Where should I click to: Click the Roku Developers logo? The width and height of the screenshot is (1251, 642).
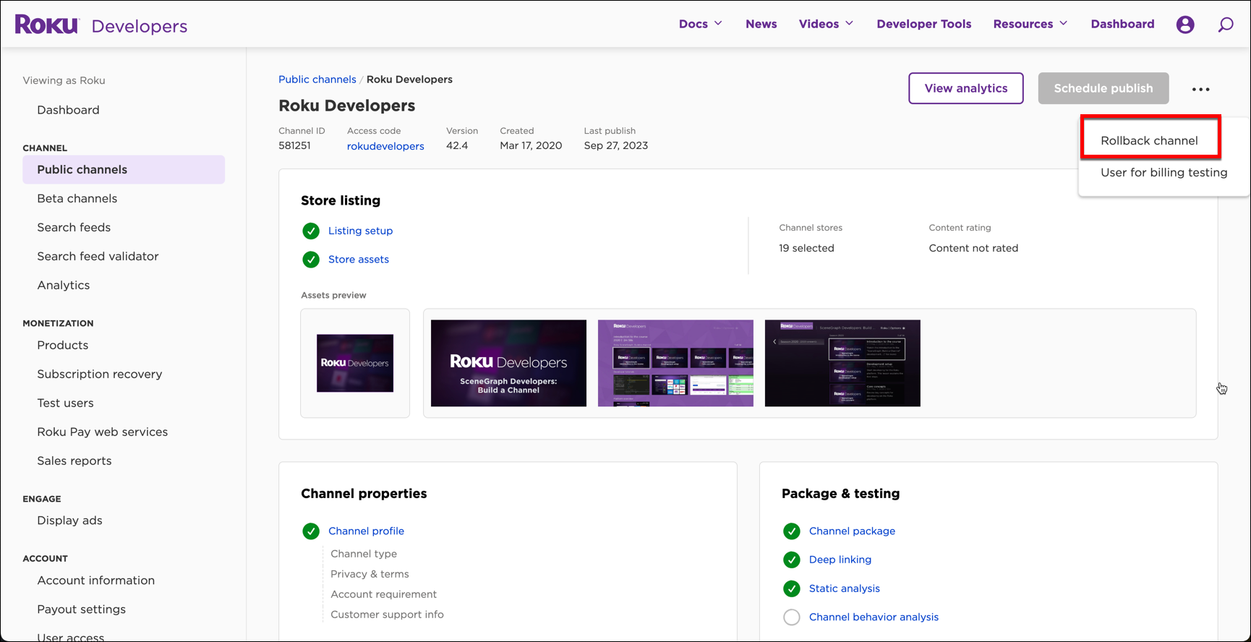(x=101, y=25)
